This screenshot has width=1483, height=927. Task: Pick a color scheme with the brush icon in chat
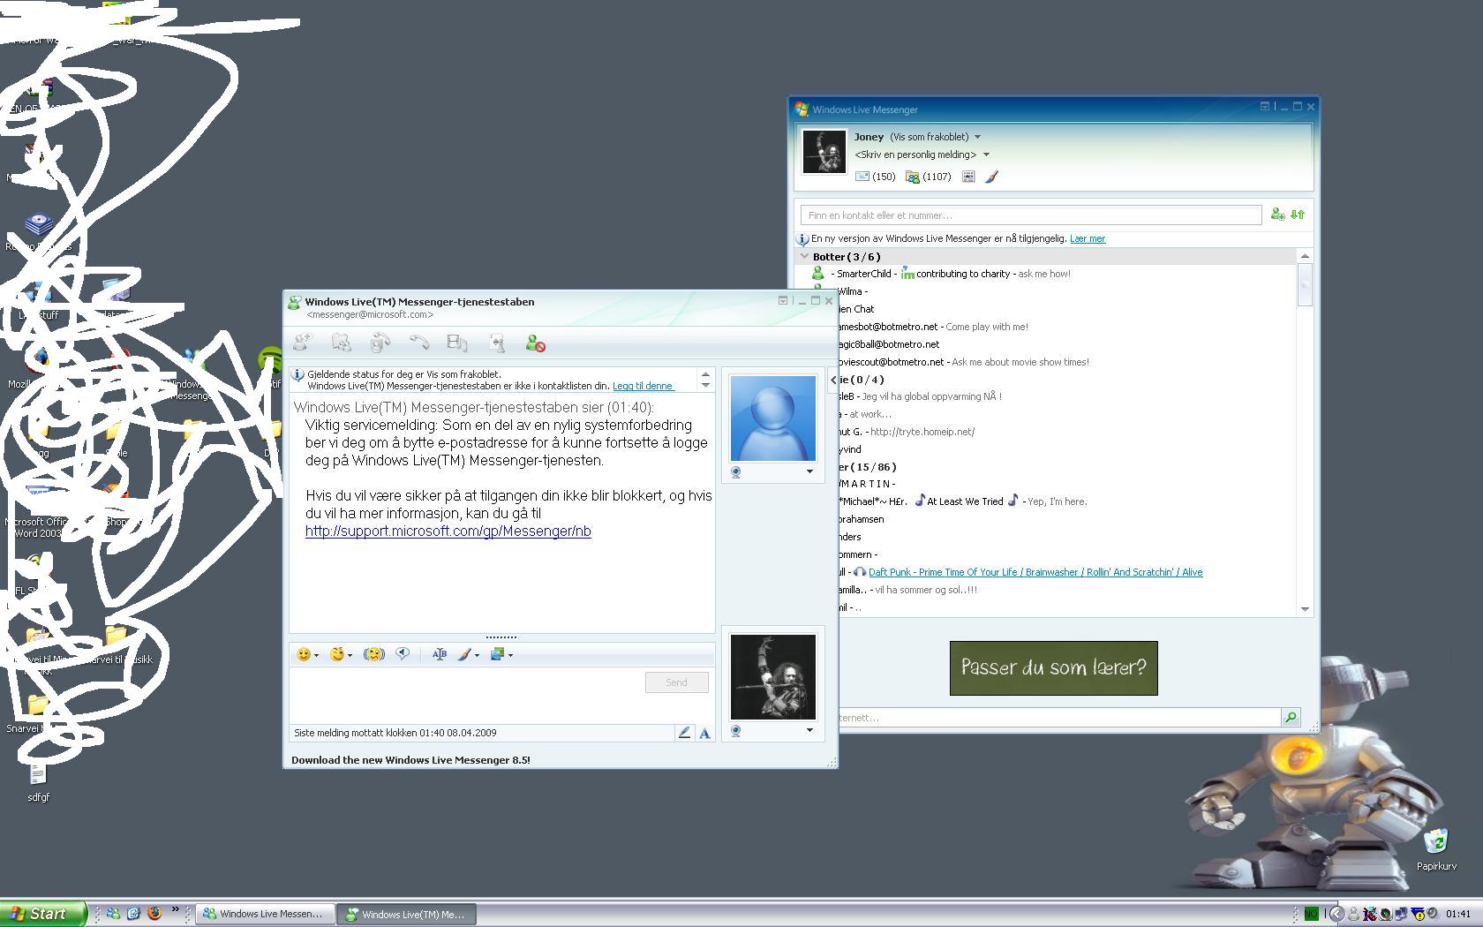point(464,654)
